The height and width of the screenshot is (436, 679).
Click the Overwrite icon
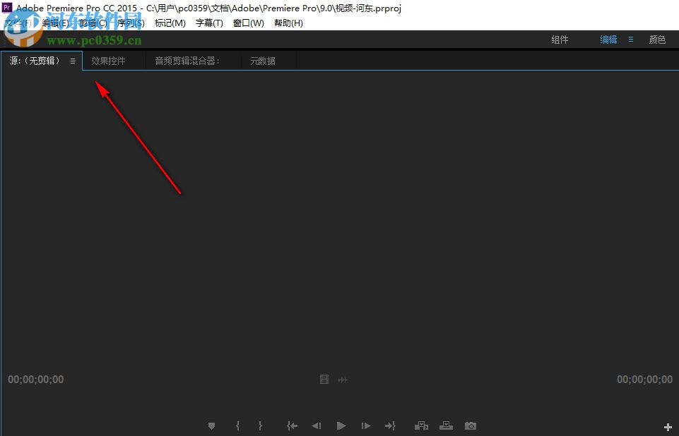coord(446,425)
